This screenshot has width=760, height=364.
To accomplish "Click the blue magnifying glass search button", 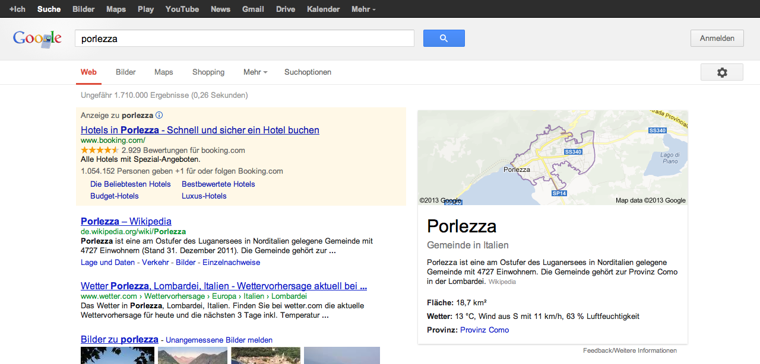I will pos(444,39).
